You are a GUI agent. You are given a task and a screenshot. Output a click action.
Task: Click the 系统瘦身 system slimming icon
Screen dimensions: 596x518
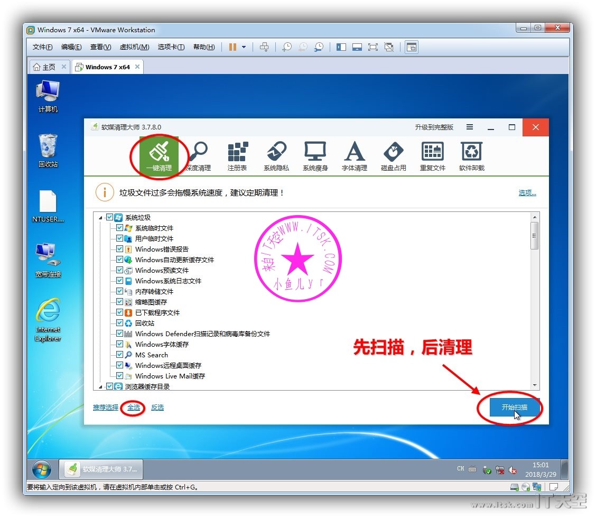point(315,155)
